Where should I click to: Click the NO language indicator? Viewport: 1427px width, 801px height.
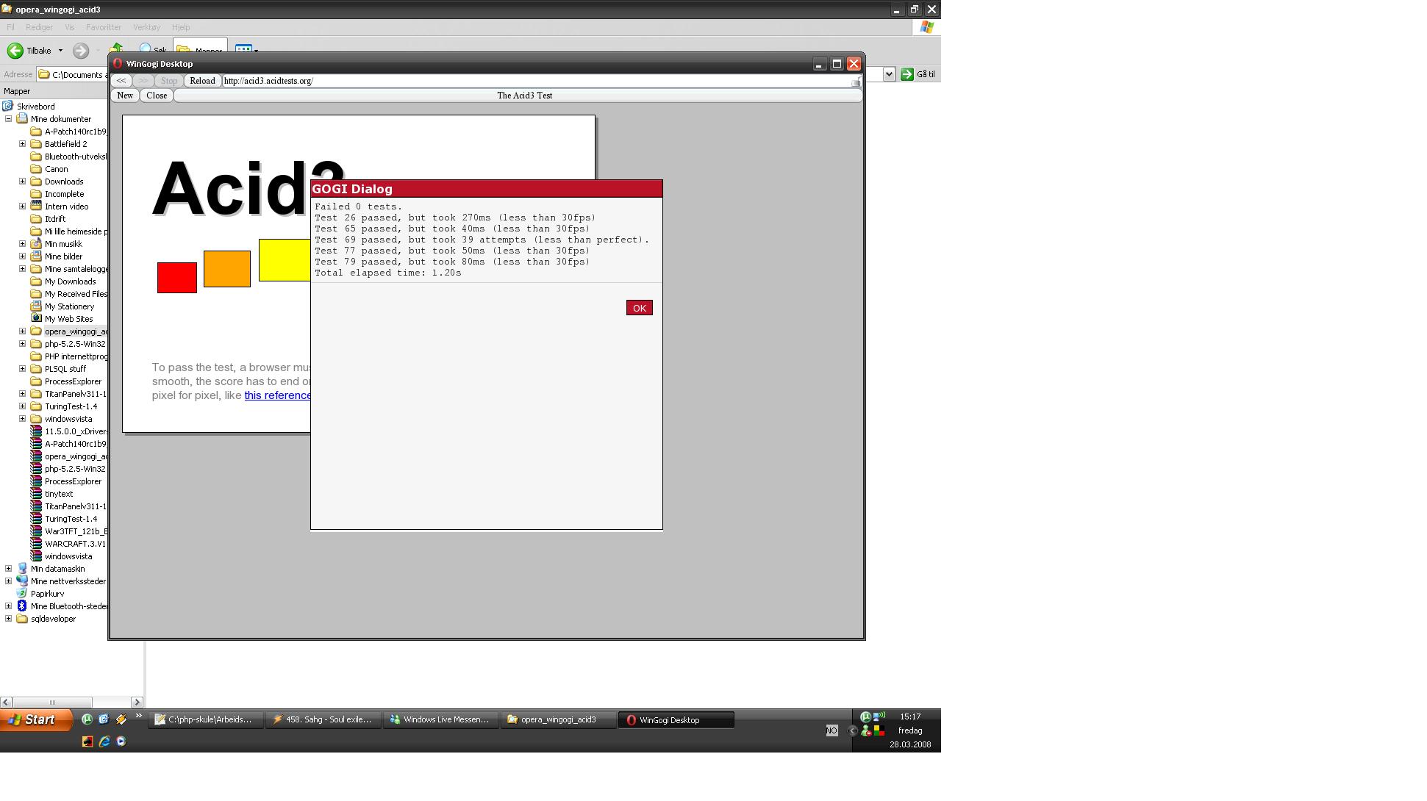(x=831, y=730)
